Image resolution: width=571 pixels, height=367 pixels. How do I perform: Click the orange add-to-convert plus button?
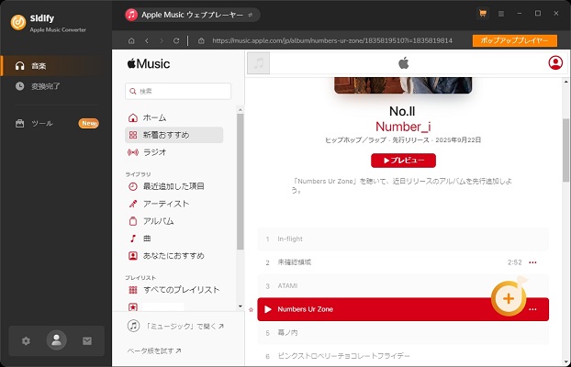(x=509, y=298)
